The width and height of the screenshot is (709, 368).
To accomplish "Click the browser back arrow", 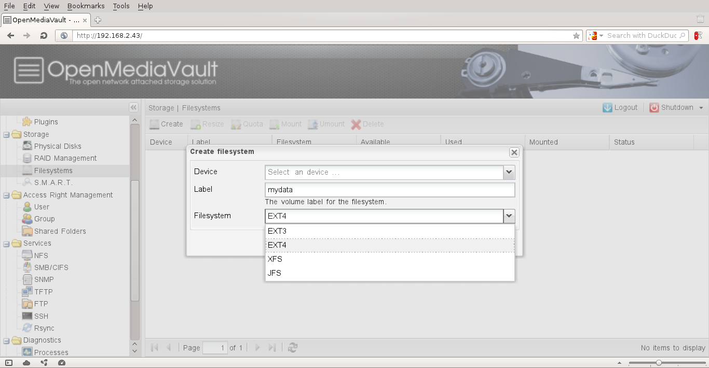I will [x=10, y=36].
